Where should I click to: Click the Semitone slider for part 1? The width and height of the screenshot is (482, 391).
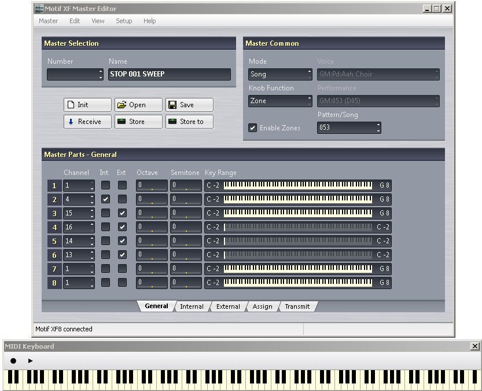click(x=186, y=185)
